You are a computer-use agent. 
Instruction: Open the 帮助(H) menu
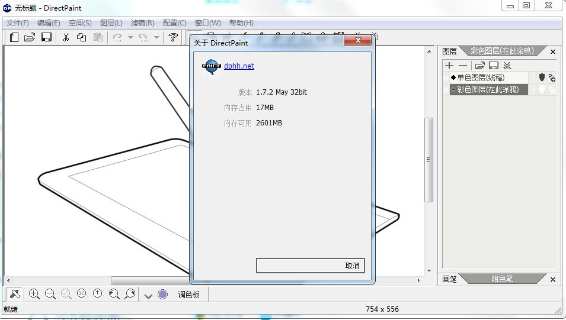241,23
